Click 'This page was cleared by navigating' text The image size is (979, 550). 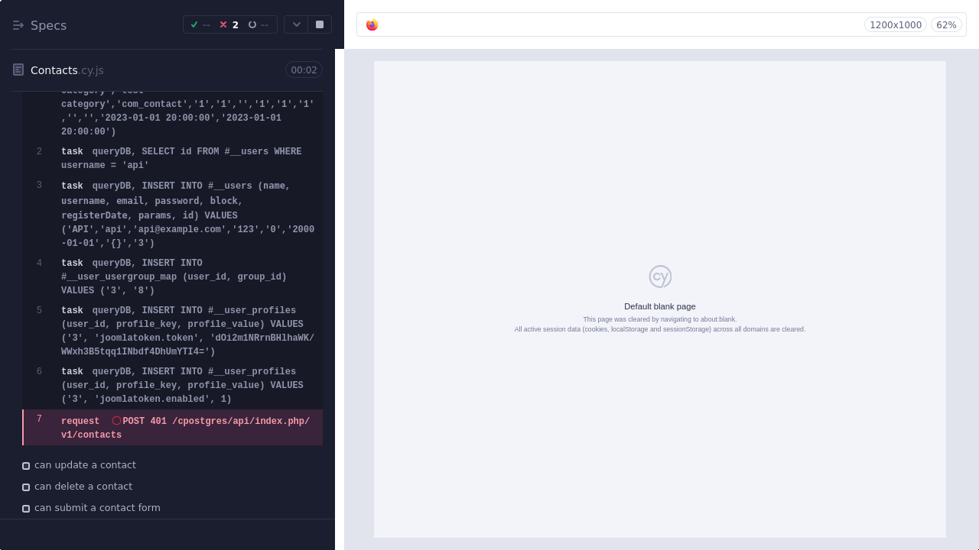click(x=660, y=319)
